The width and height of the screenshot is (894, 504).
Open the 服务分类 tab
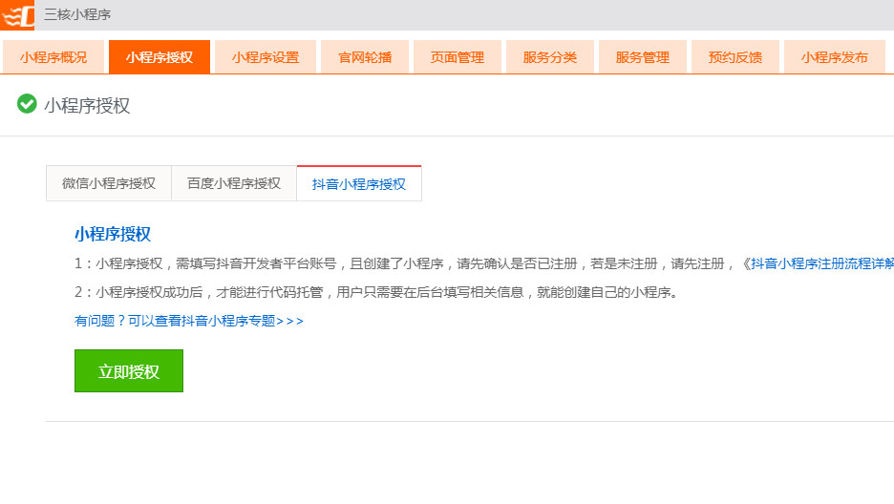(550, 57)
